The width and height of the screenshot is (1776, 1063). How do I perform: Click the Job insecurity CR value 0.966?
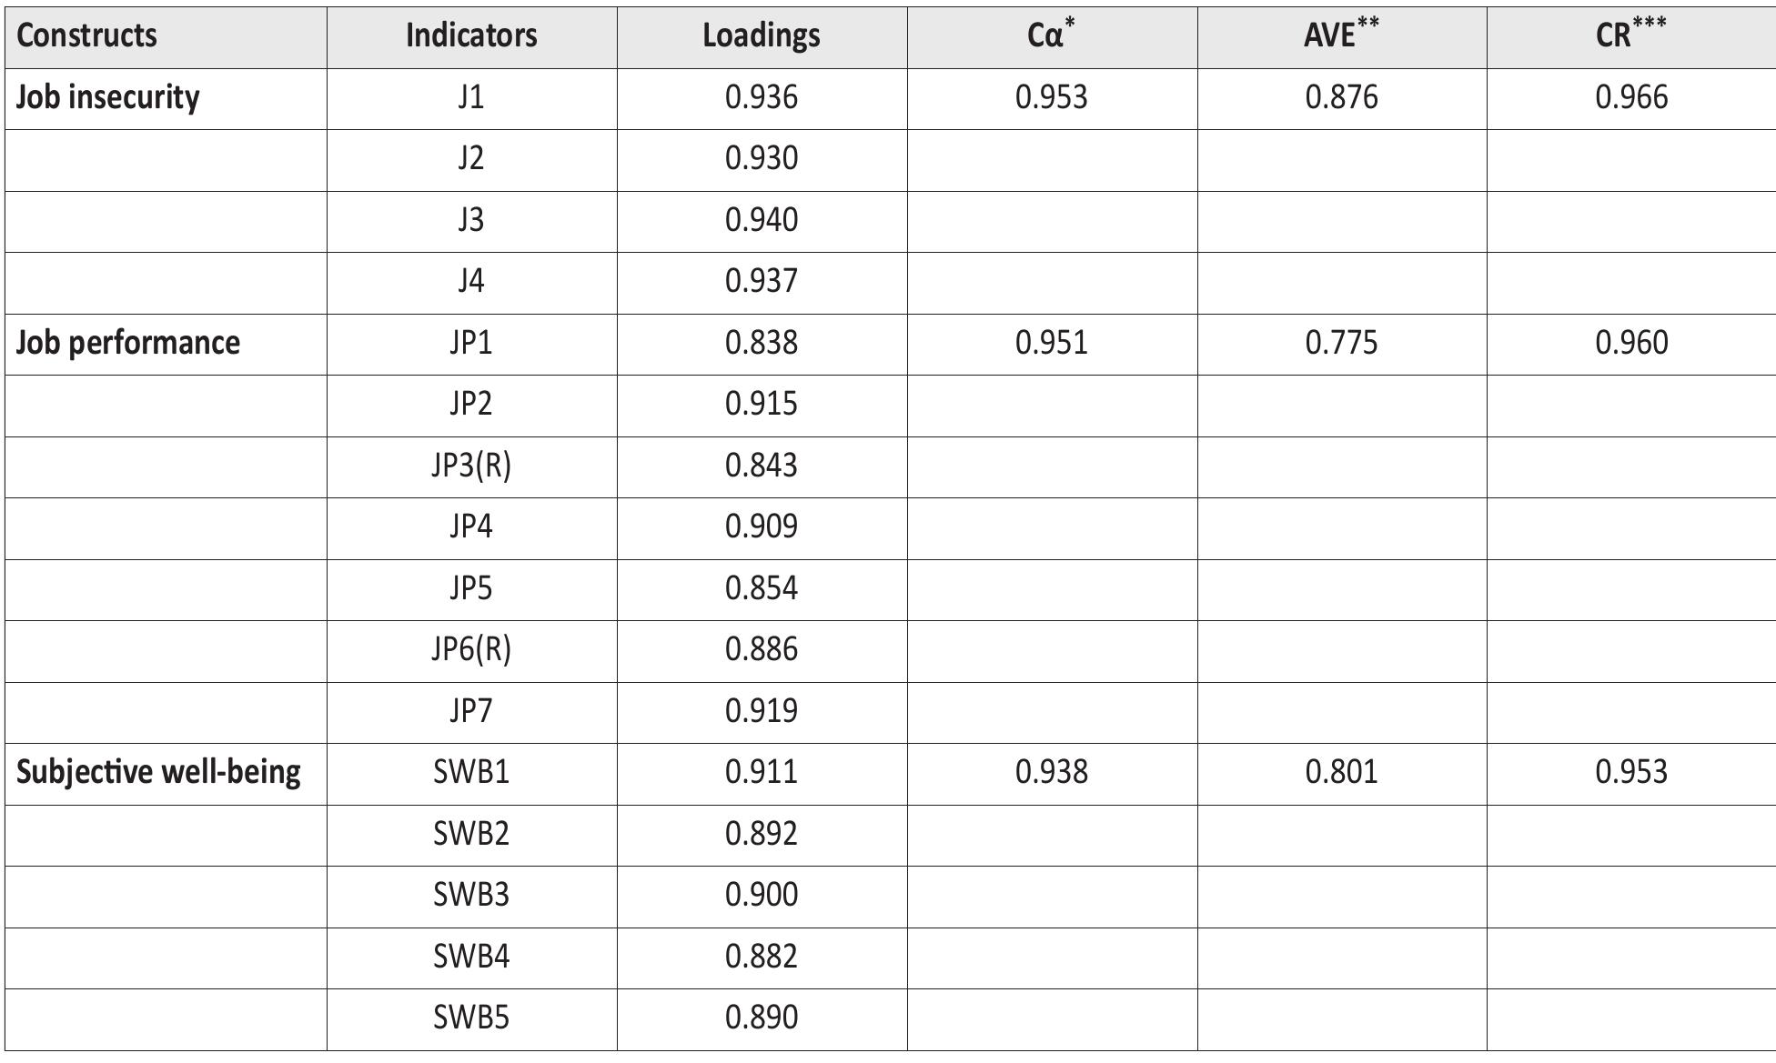point(1631,97)
